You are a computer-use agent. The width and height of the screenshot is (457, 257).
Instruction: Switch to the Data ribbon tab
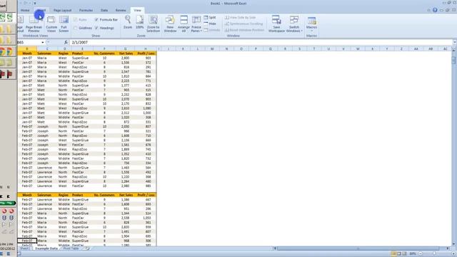104,10
